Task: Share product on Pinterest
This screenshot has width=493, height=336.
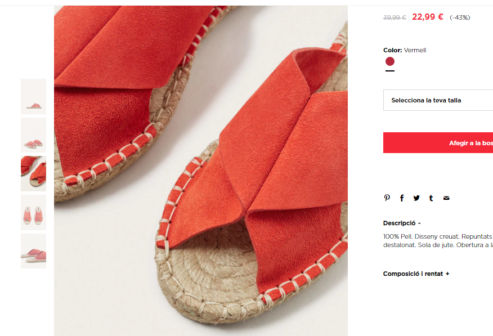Action: [x=387, y=198]
